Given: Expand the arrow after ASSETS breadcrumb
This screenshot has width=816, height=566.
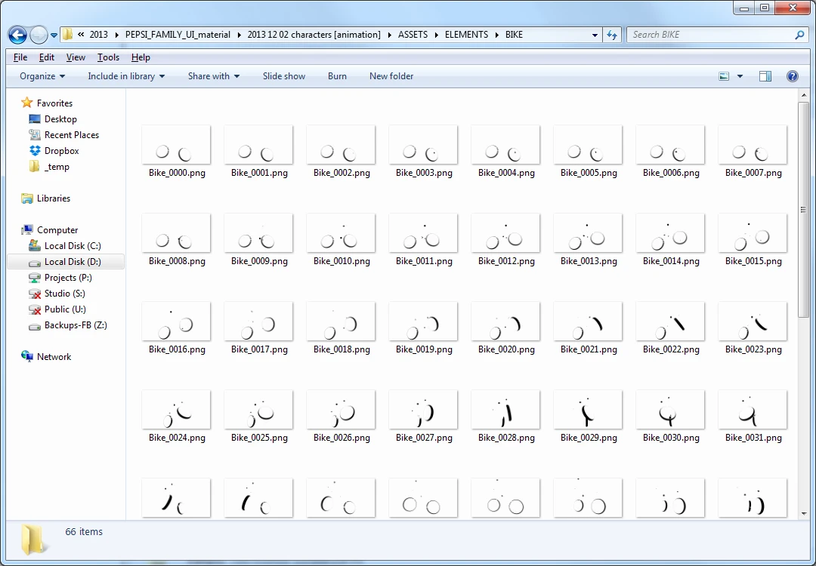Looking at the screenshot, I should [436, 35].
